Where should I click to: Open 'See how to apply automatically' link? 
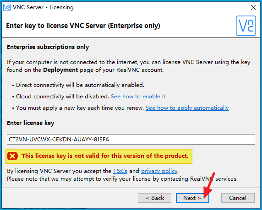187,108
